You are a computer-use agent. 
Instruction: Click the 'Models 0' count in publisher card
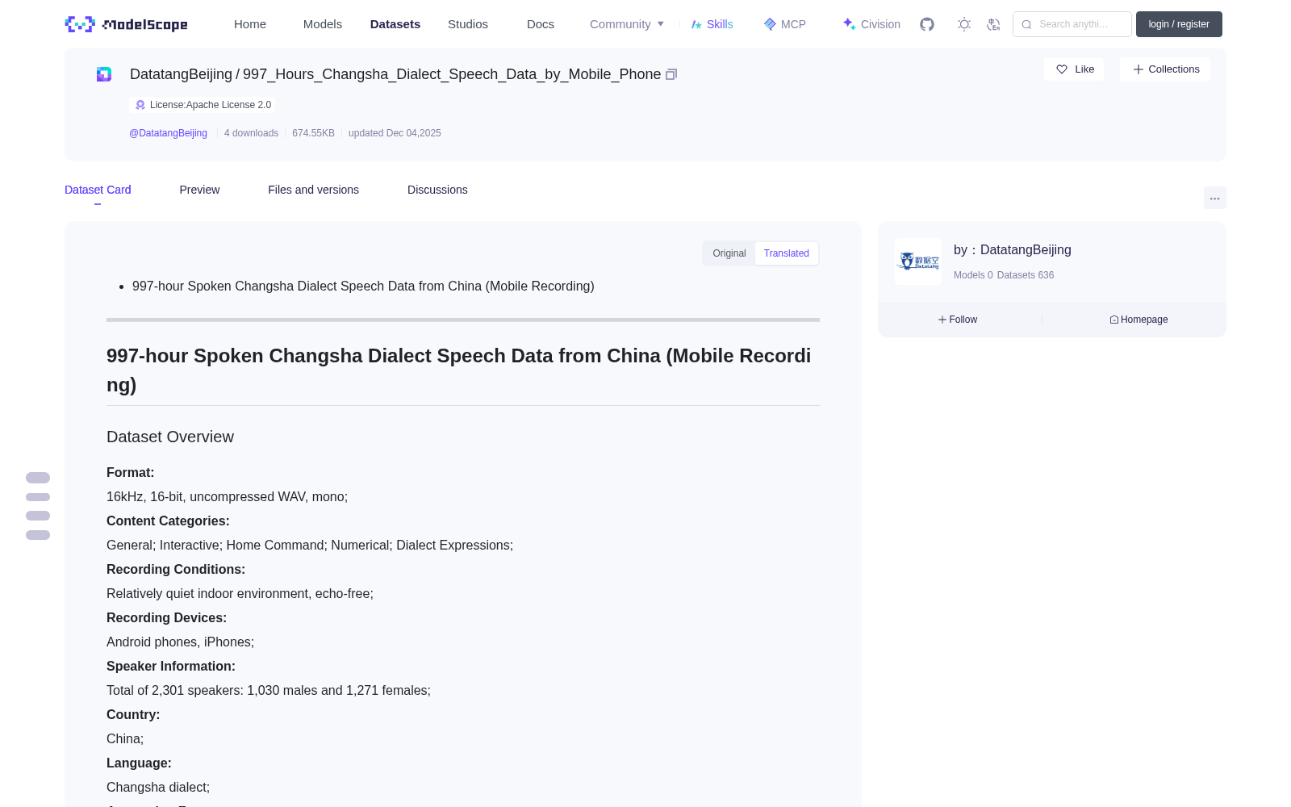point(973,275)
